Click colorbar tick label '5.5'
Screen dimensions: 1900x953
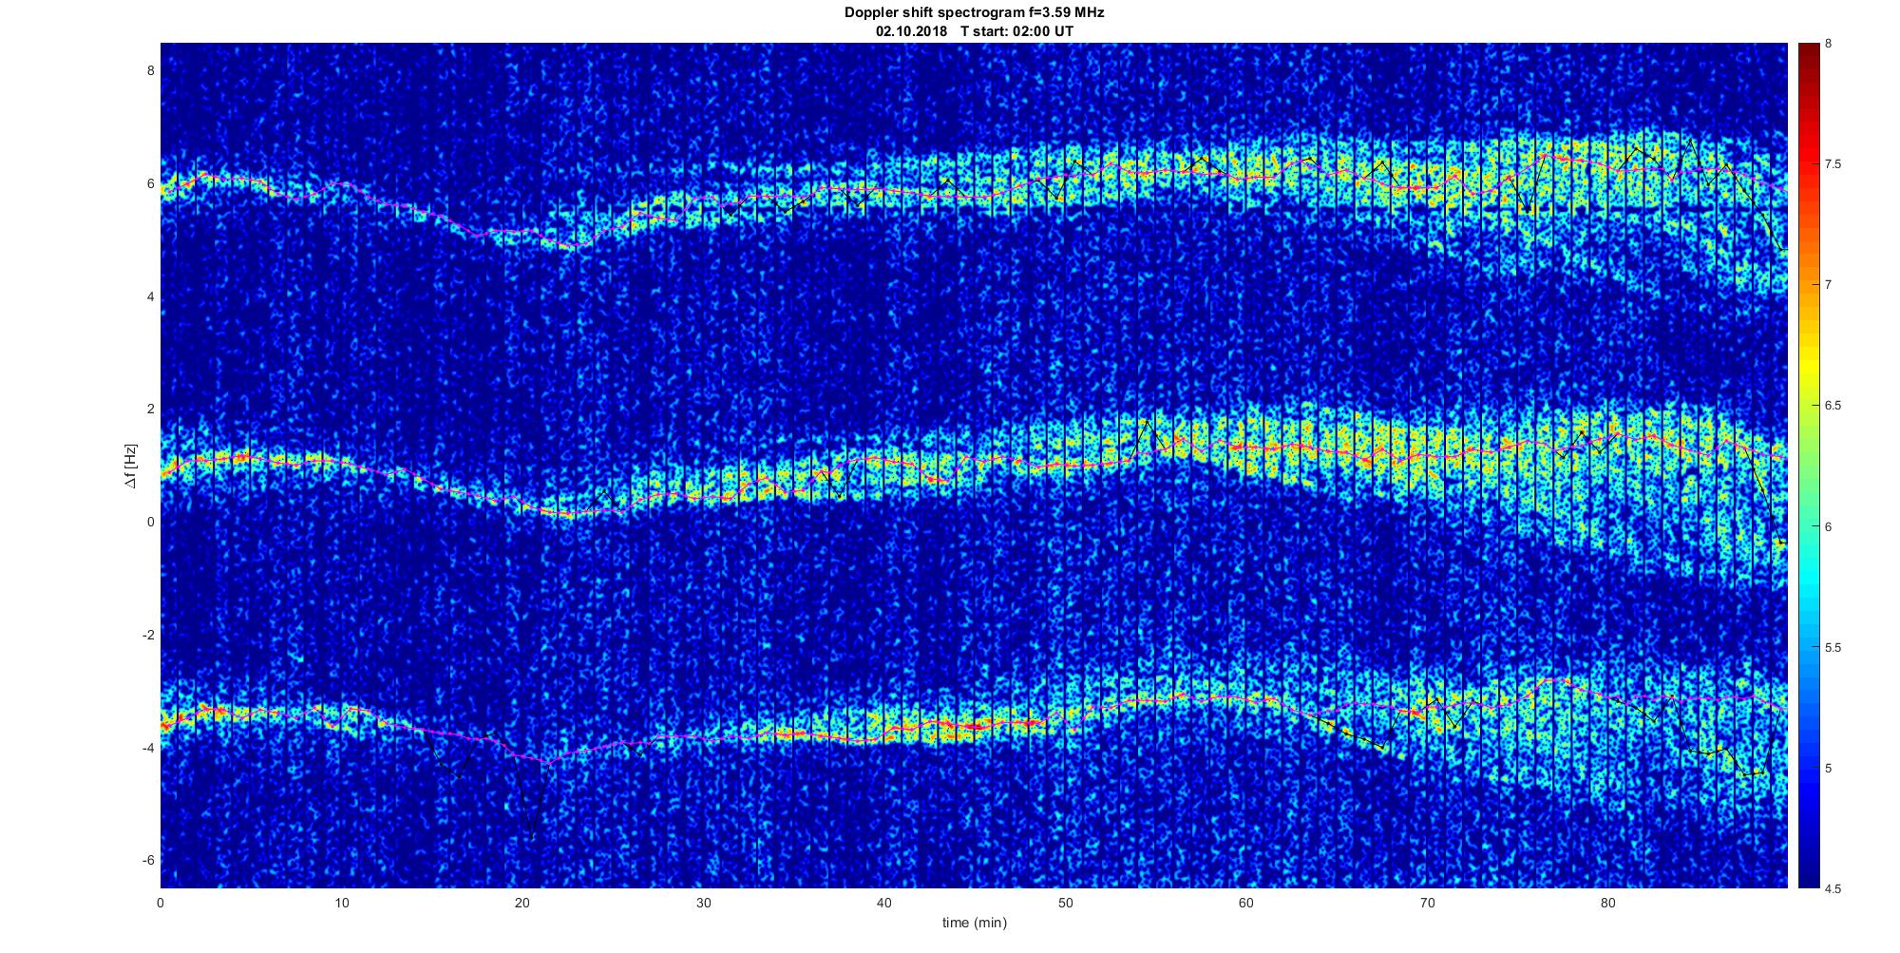tap(1833, 647)
